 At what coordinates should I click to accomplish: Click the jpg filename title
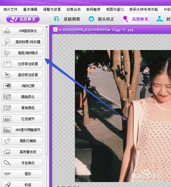(96, 30)
